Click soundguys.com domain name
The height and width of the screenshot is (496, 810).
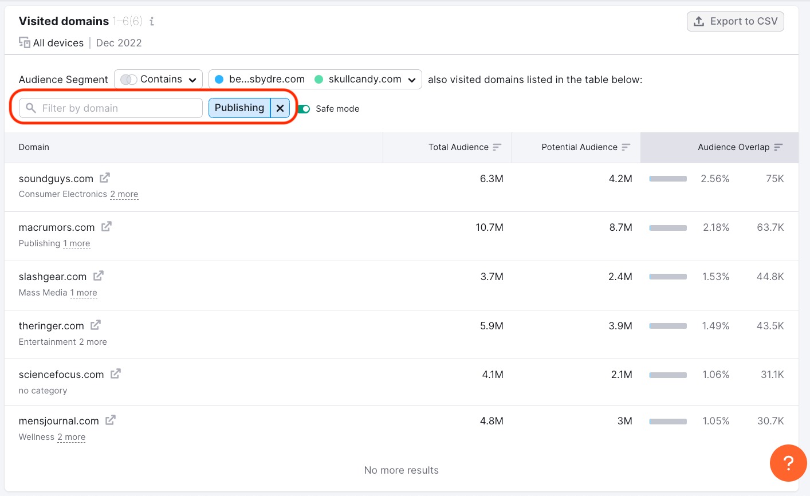[x=56, y=179]
